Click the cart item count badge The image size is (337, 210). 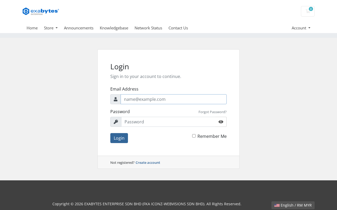[311, 9]
